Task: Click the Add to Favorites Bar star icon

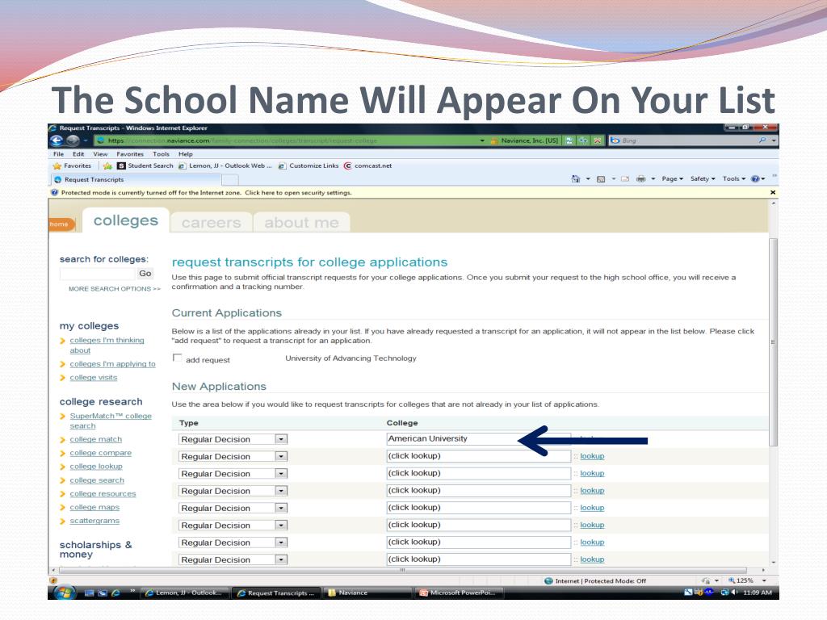Action: pos(107,165)
